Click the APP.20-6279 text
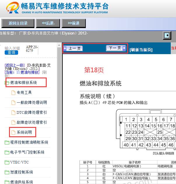 (32, 49)
